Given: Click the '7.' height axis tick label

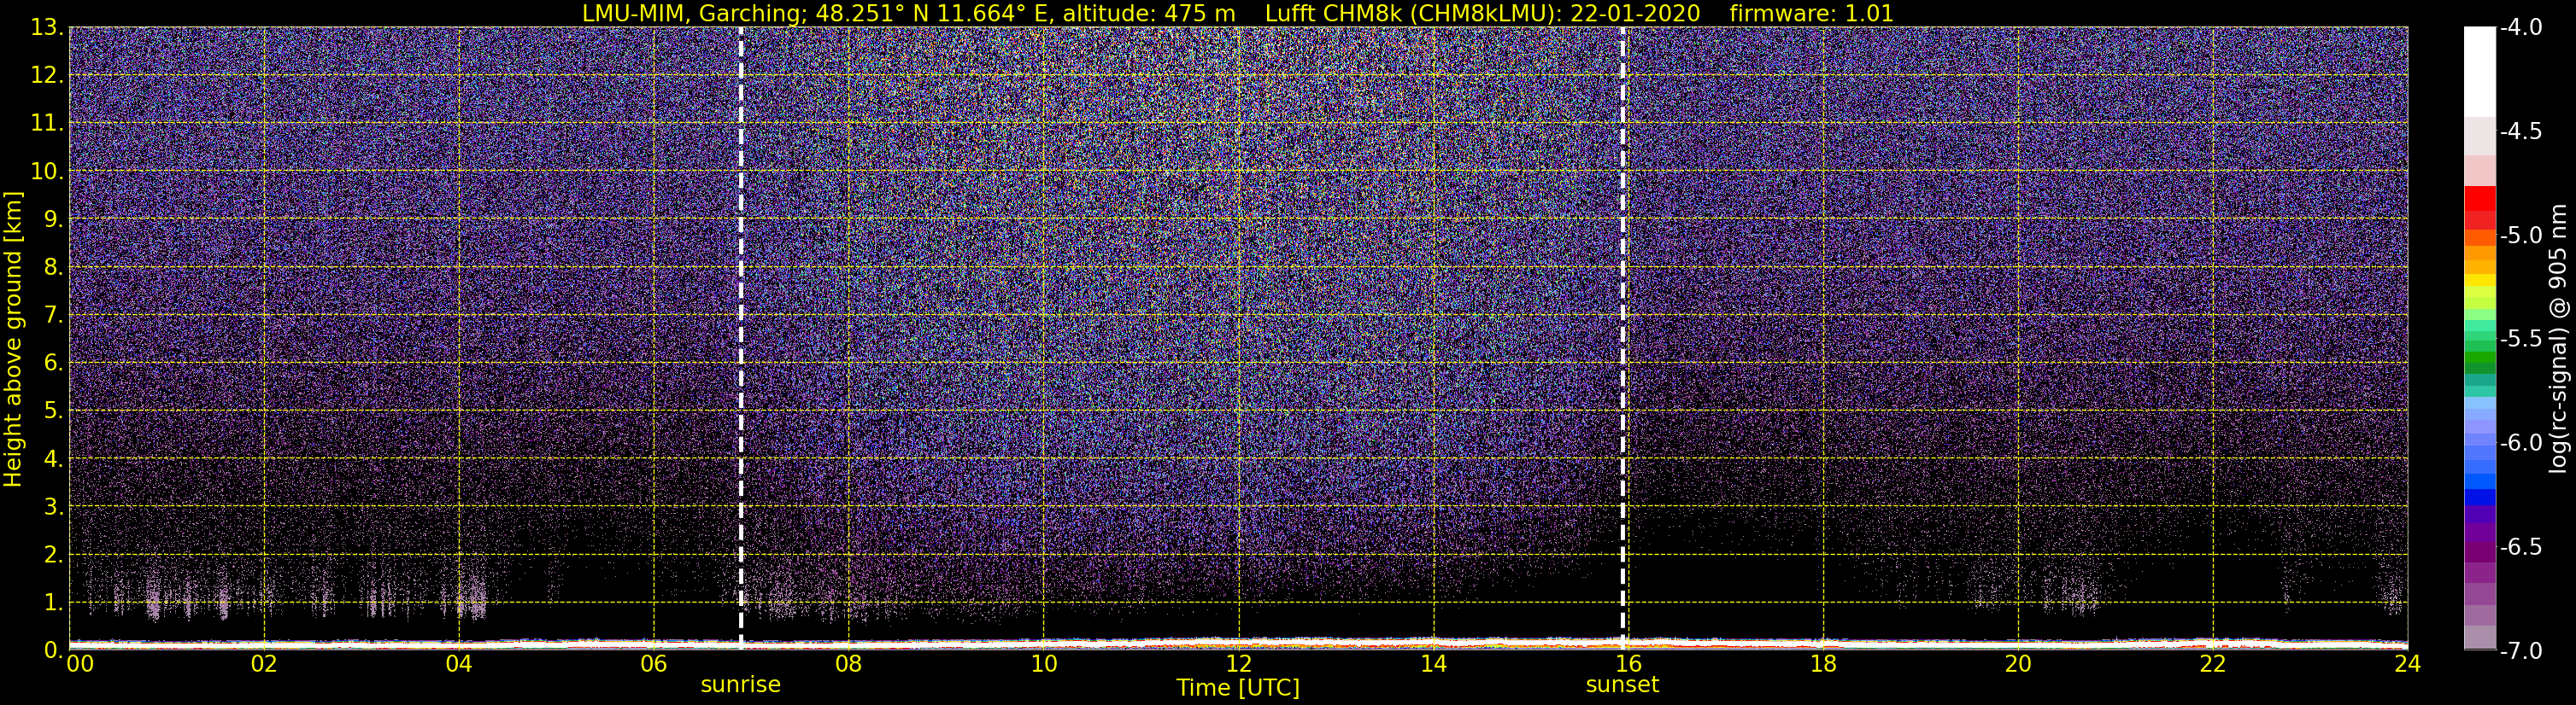Looking at the screenshot, I should point(54,316).
